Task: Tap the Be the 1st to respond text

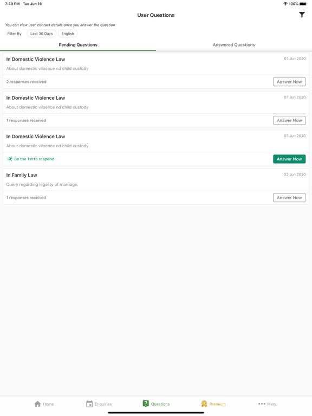Action: pyautogui.click(x=34, y=159)
